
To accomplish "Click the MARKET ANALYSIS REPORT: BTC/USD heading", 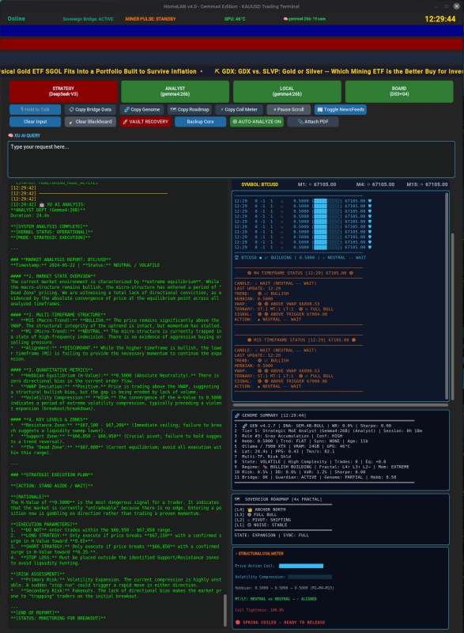I will (60, 260).
